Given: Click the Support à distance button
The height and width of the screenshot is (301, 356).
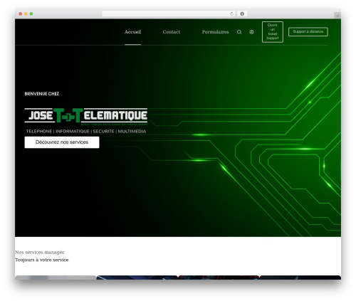Looking at the screenshot, I should (308, 31).
